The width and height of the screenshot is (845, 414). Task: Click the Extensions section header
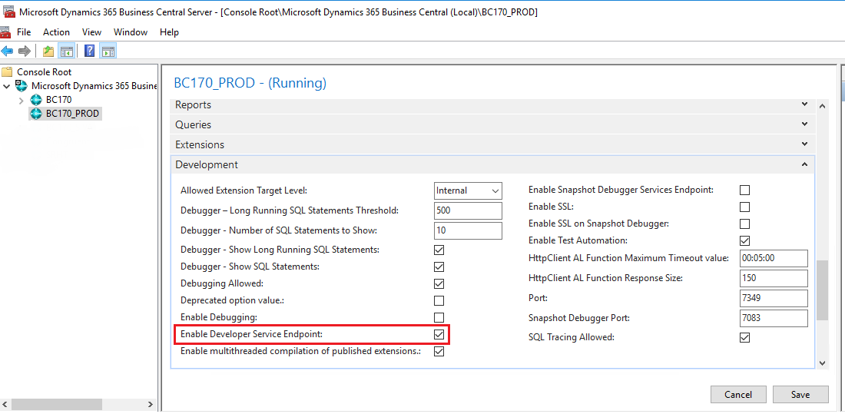(492, 144)
